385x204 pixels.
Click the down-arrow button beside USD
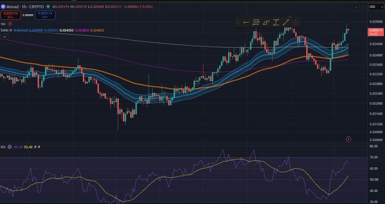356,7
